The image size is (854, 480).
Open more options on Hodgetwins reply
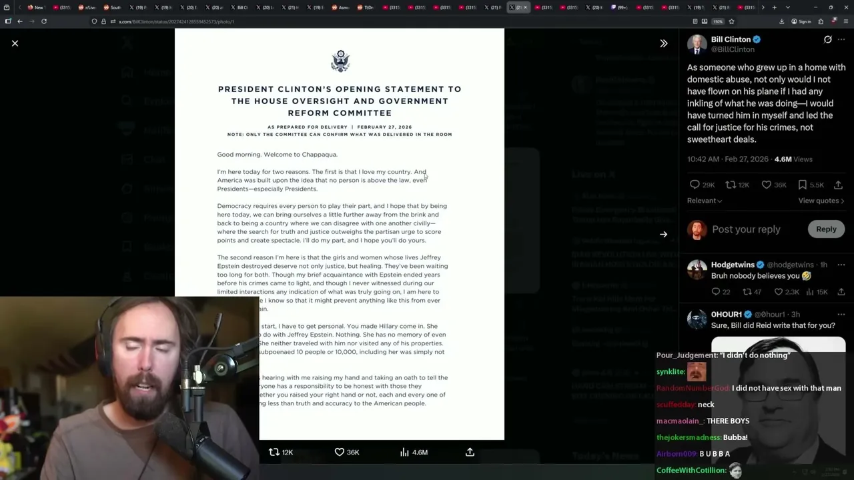841,265
